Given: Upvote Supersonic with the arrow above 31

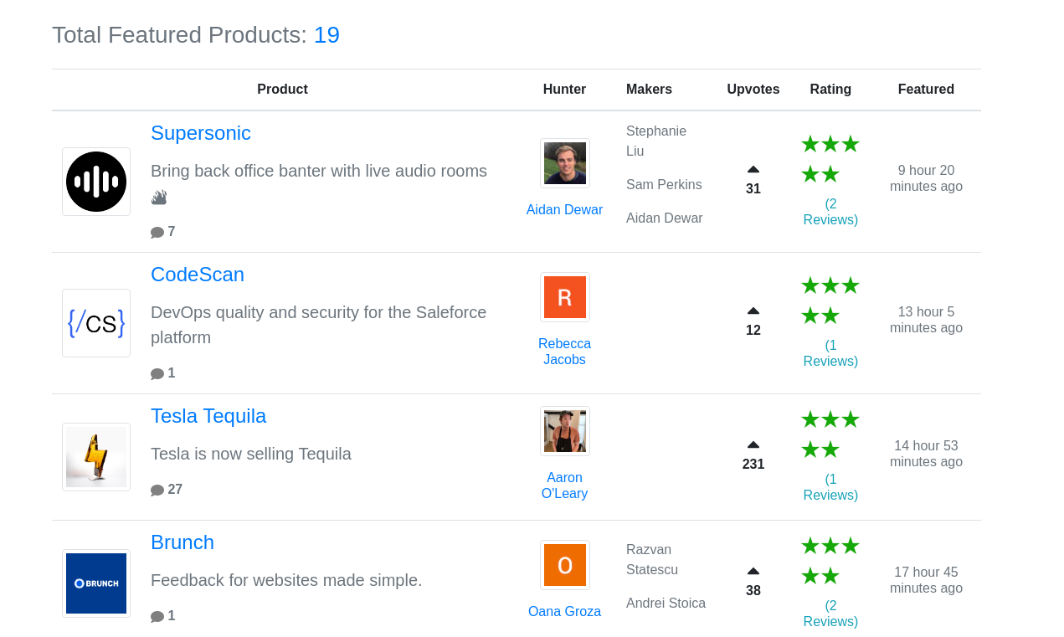Looking at the screenshot, I should click(752, 170).
